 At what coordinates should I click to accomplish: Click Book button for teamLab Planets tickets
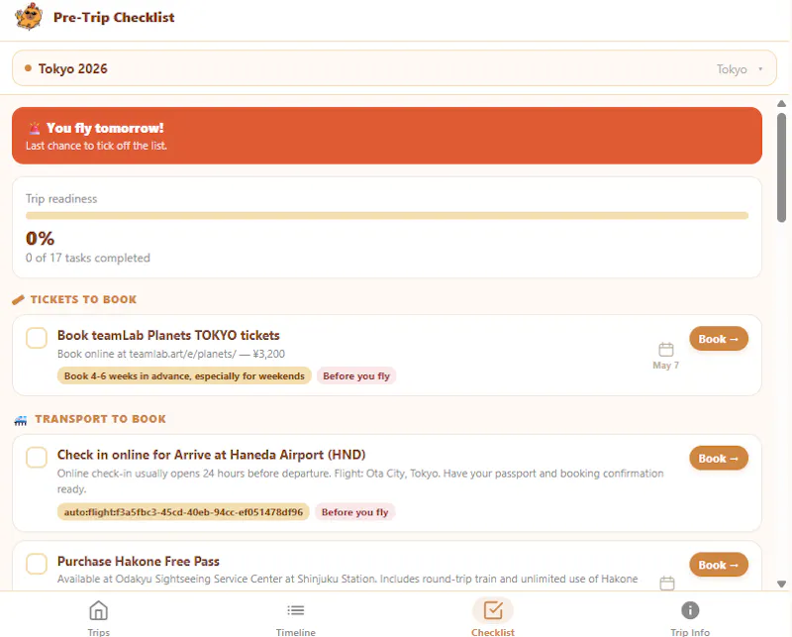(x=719, y=339)
